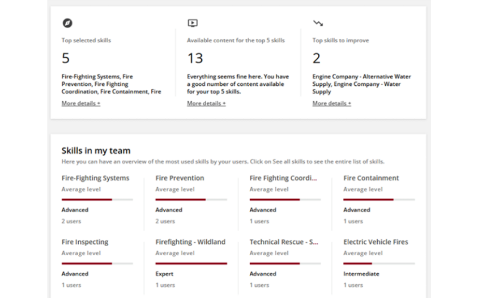The height and width of the screenshot is (298, 478).
Task: Click the Top selected skills label
Action: tap(86, 41)
